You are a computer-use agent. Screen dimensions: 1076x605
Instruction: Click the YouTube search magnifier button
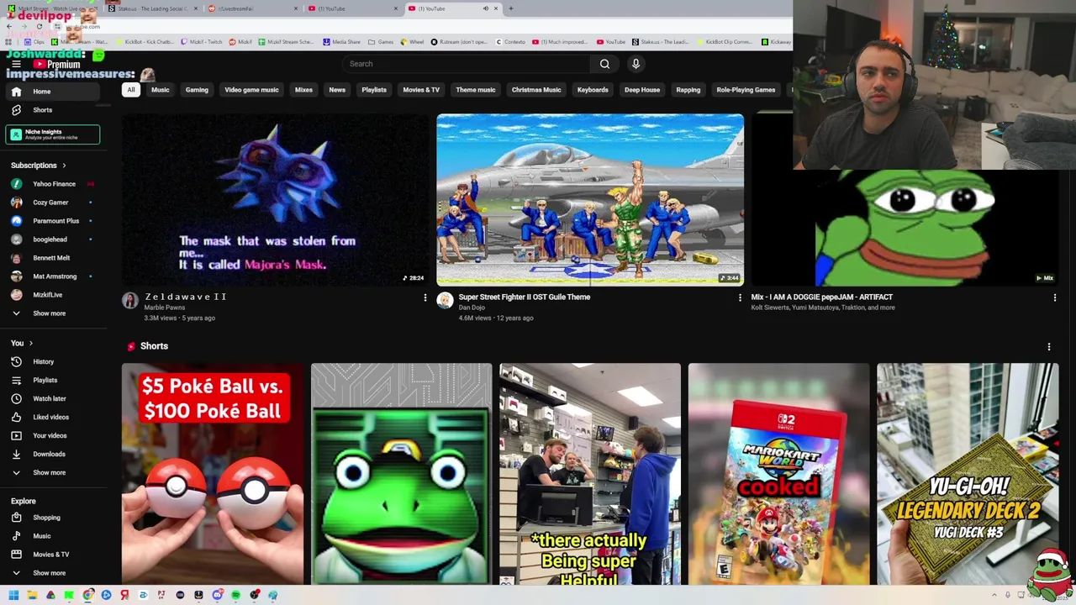pyautogui.click(x=604, y=64)
